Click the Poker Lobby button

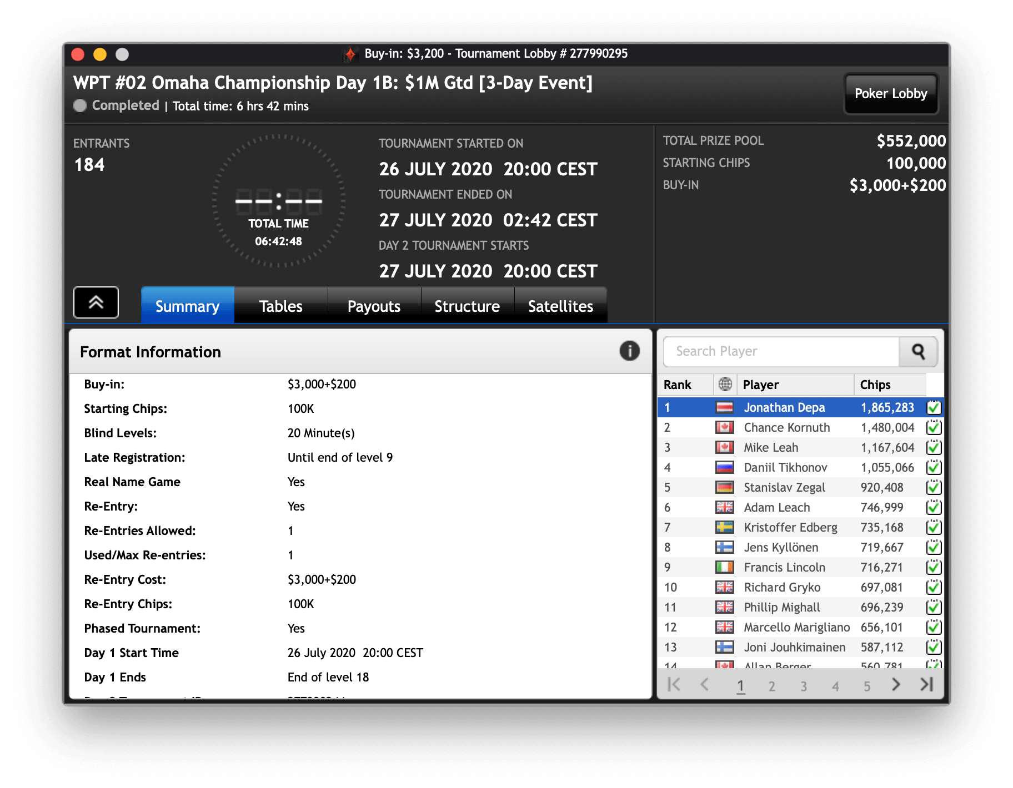pos(890,94)
